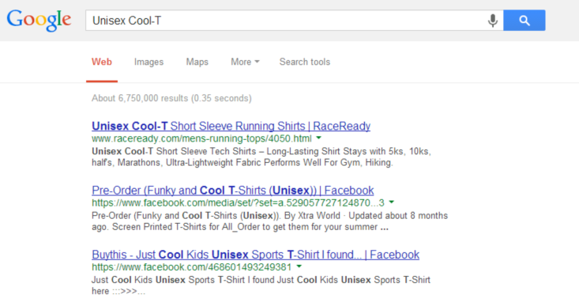The image size is (579, 306).
Task: Open Pre-Order Funky and Cool T-Shirts link
Action: coord(233,191)
